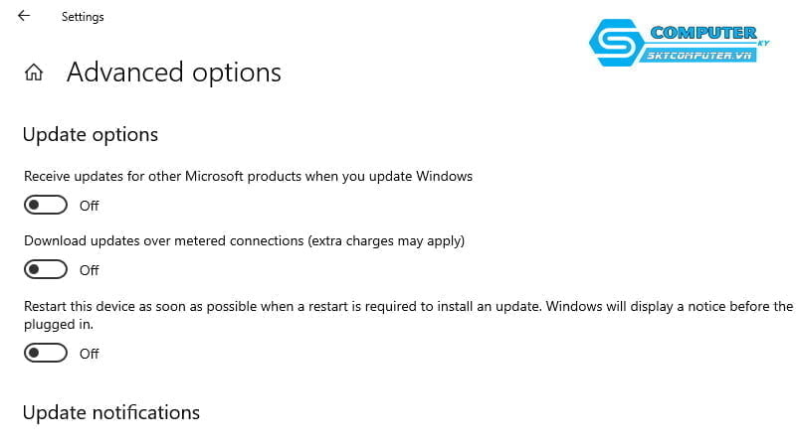The image size is (796, 447).
Task: Click the 'plugged in.' text line
Action: 58,325
